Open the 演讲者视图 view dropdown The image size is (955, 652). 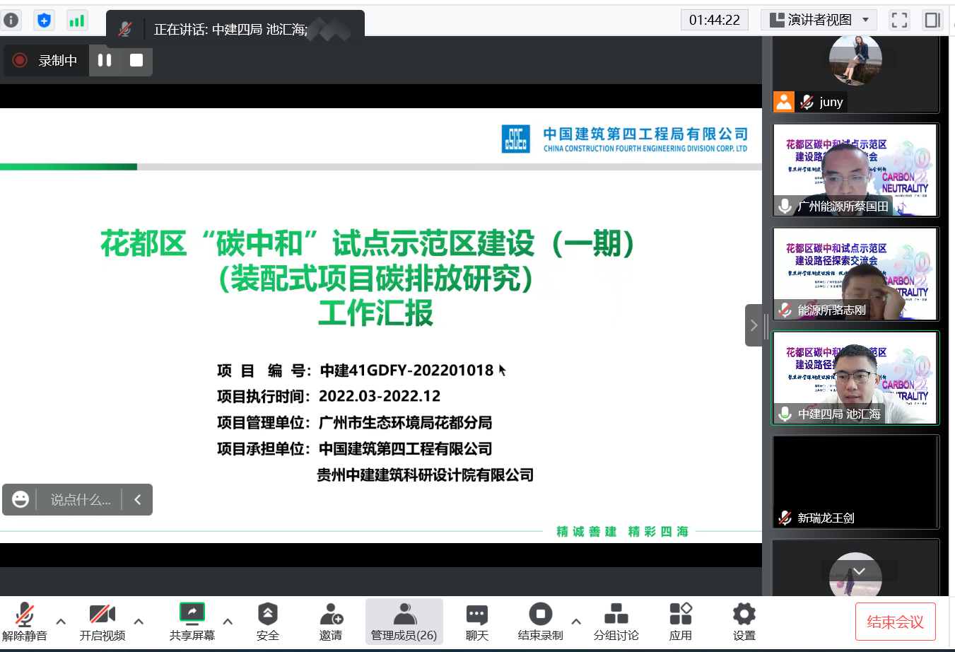(819, 20)
